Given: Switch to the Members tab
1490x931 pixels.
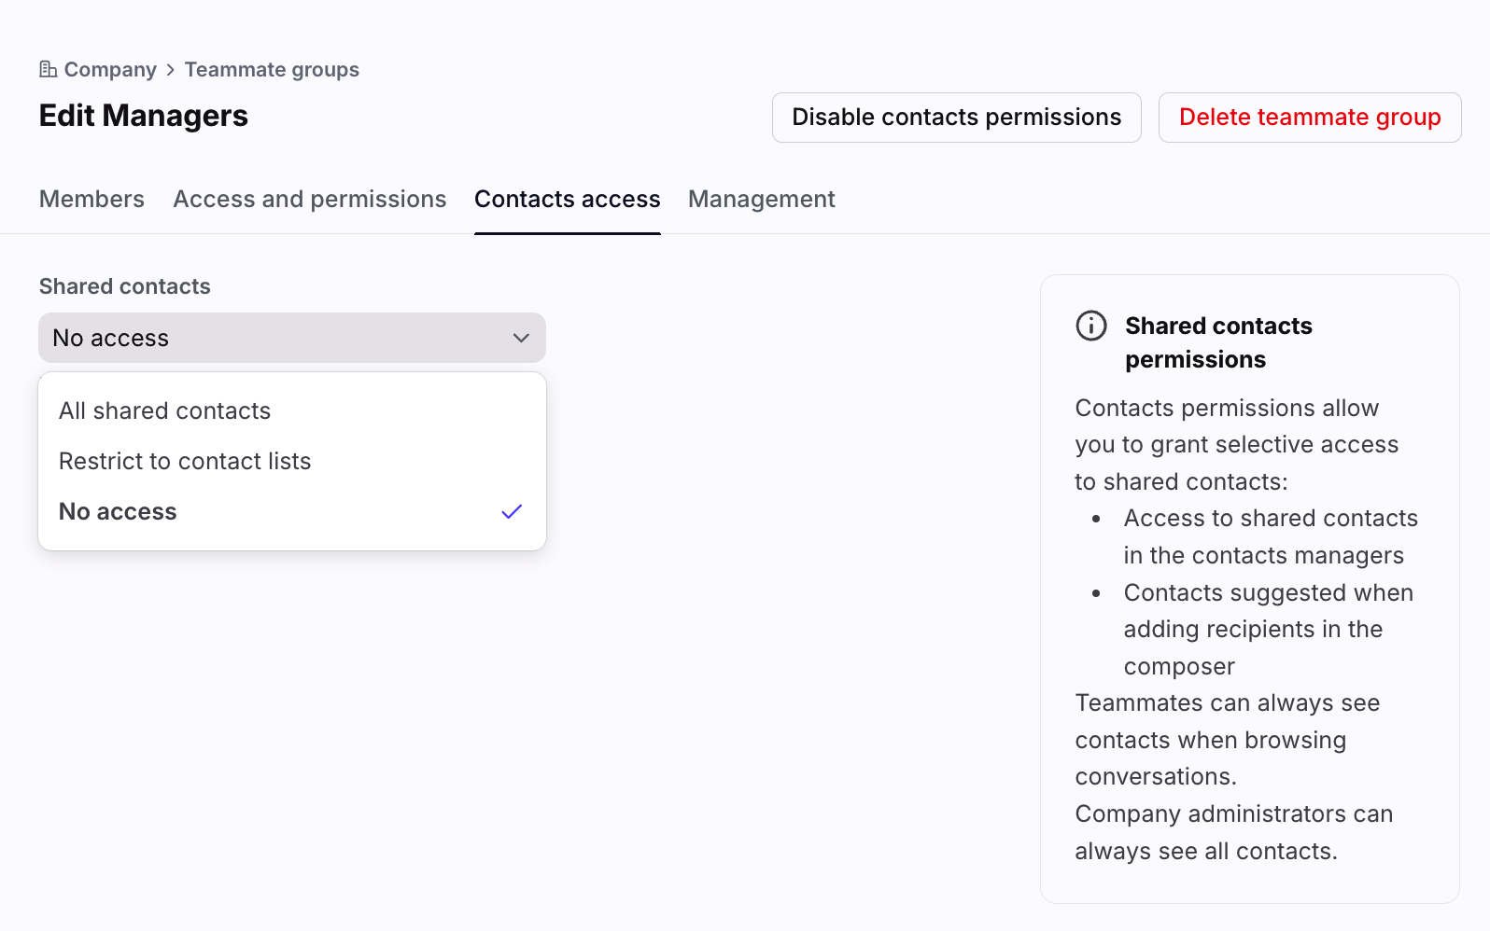Looking at the screenshot, I should click(x=91, y=200).
